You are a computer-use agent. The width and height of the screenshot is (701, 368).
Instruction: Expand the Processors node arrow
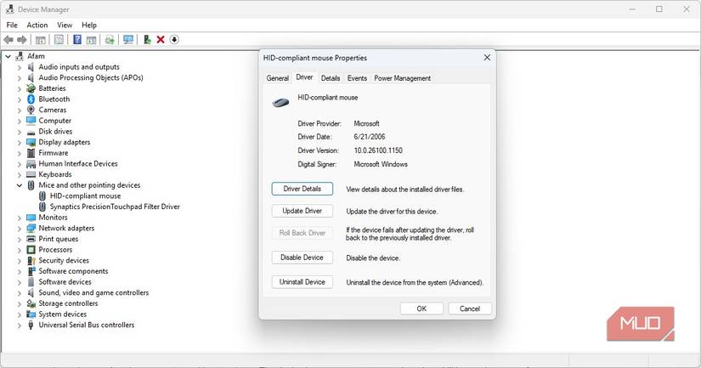click(x=20, y=250)
